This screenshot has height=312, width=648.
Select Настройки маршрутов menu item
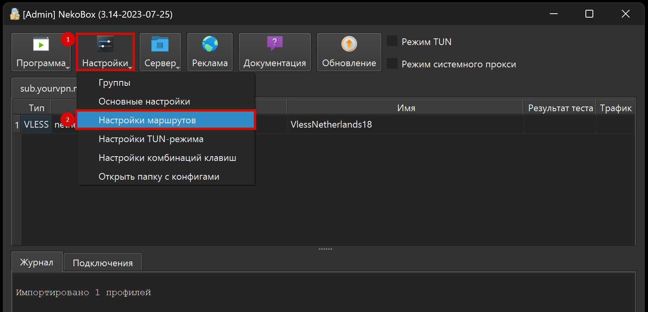pyautogui.click(x=147, y=120)
